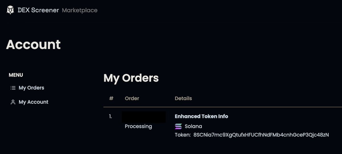Click the list icon beside My Orders
The image size is (342, 154).
(13, 88)
